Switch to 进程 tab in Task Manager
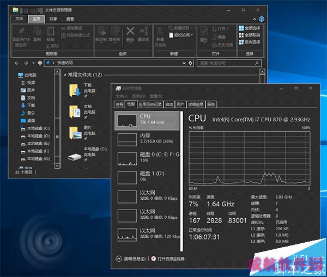This screenshot has height=277, width=327. 120,104
